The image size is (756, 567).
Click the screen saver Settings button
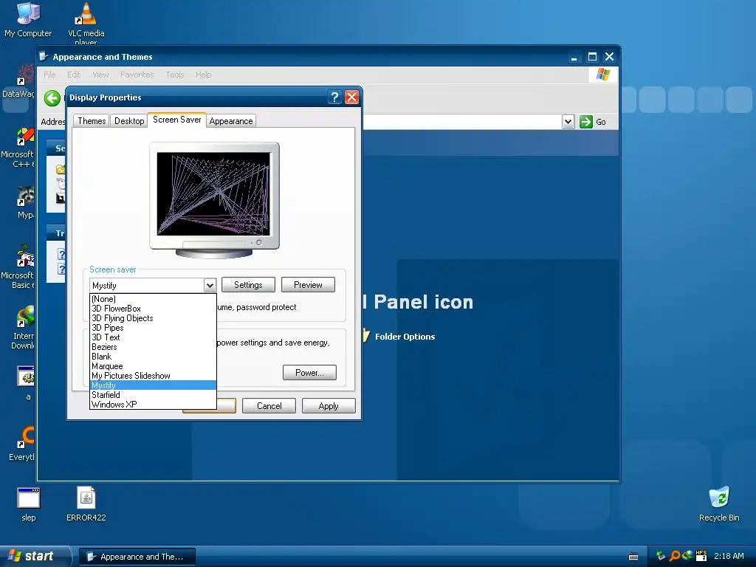point(248,285)
